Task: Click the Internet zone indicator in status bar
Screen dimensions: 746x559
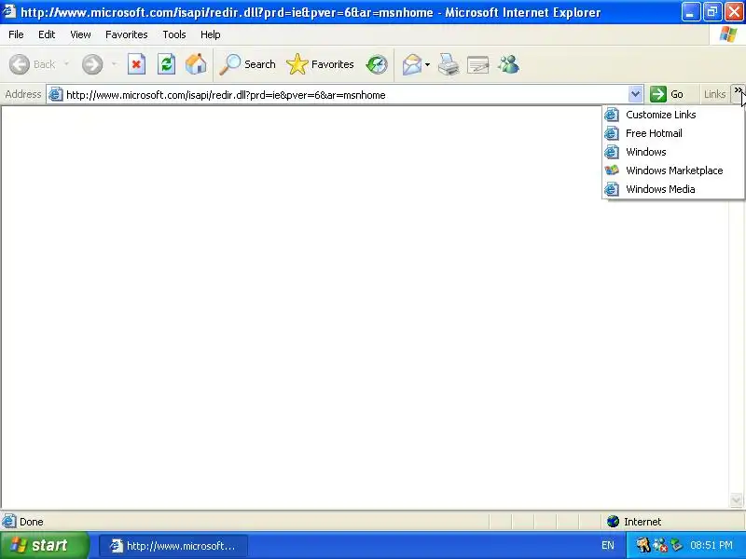Action: pos(634,522)
